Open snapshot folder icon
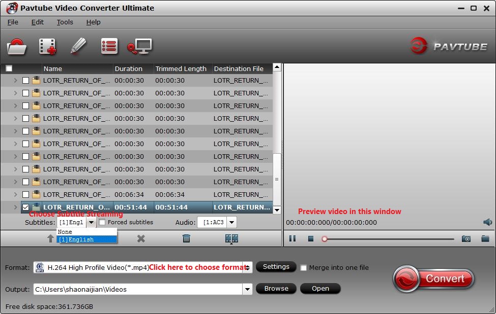 click(x=485, y=238)
